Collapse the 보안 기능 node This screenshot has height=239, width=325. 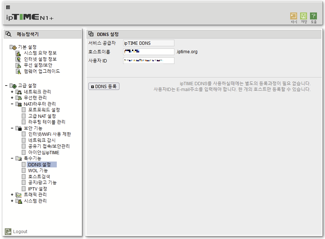12,128
